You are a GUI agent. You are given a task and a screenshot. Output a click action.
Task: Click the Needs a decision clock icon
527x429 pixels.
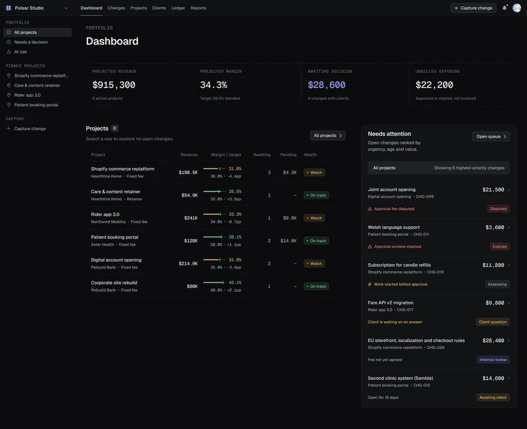tap(9, 42)
